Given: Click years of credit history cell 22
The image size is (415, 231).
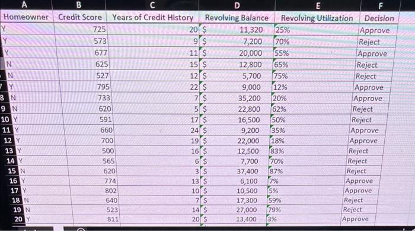Looking at the screenshot, I should [155, 87].
